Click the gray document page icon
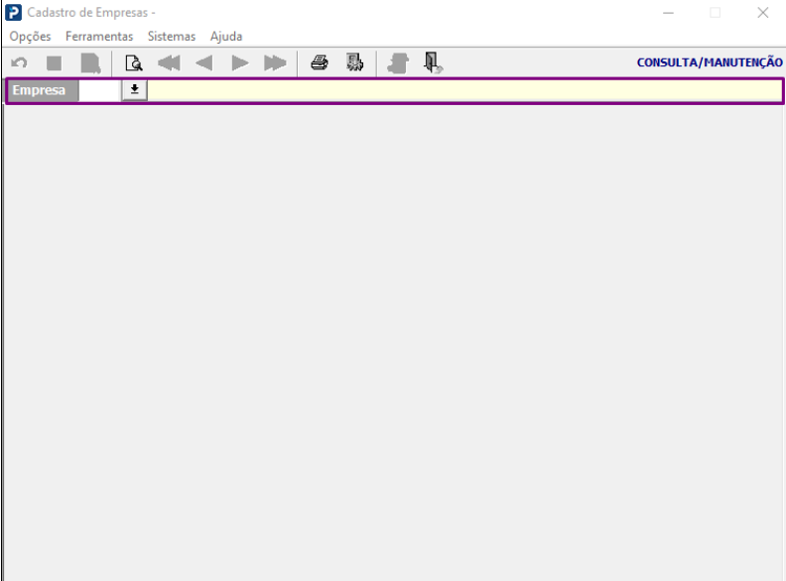This screenshot has width=786, height=581. (90, 63)
